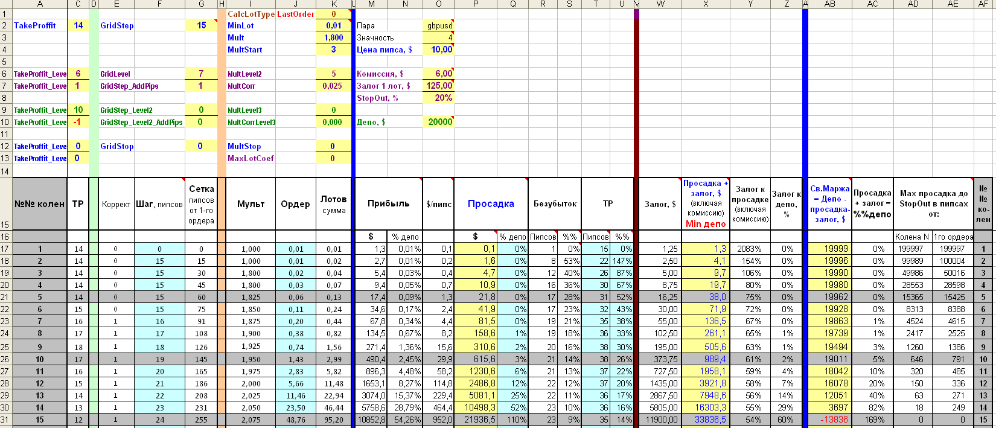Image resolution: width=996 pixels, height=428 pixels.
Task: Select the GridStop label
Action: tap(117, 146)
